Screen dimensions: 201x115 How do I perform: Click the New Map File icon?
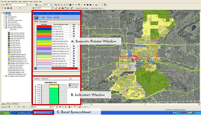[2, 8]
